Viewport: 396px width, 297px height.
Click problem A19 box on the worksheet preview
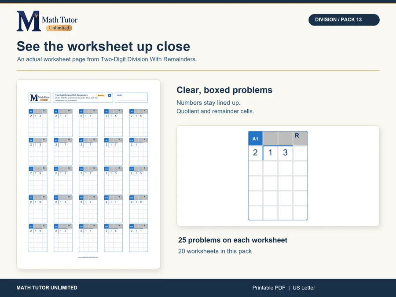click(x=114, y=209)
